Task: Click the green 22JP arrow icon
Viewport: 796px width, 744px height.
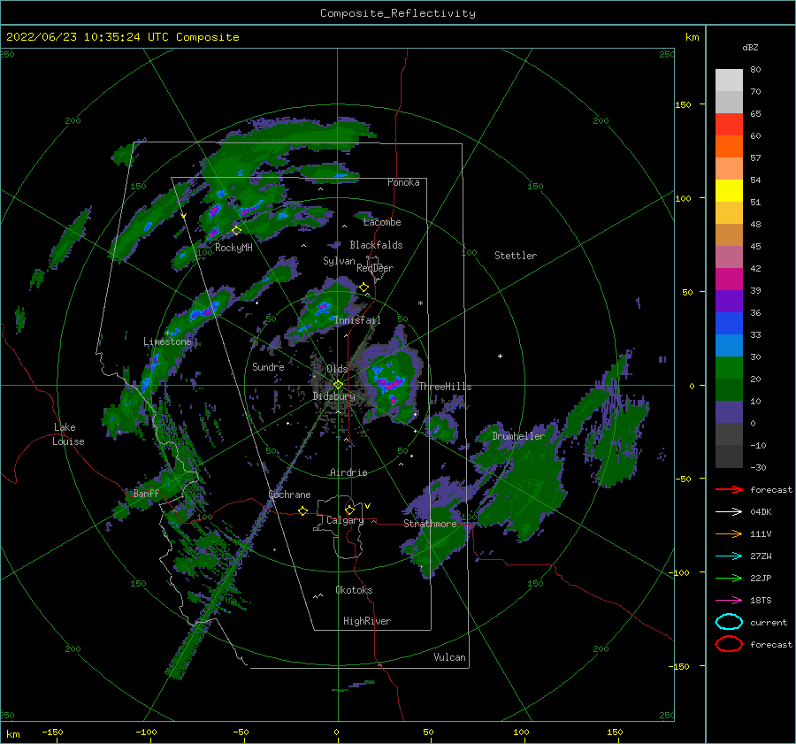Action: (x=729, y=578)
